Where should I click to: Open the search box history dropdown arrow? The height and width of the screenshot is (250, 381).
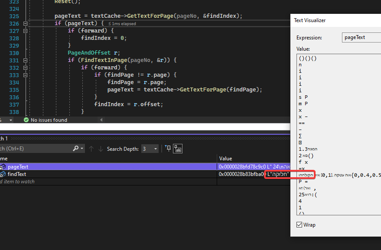click(x=82, y=149)
